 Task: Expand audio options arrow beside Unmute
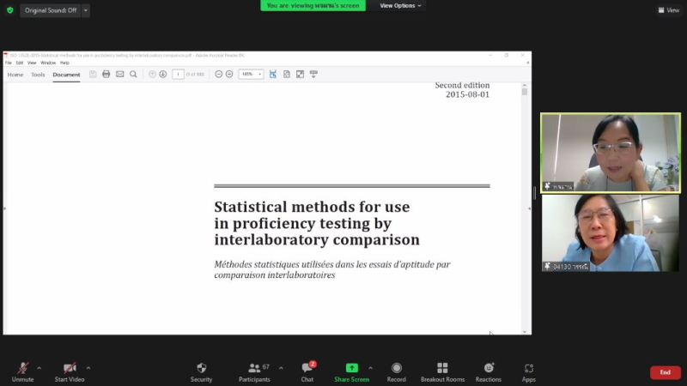[x=39, y=368]
